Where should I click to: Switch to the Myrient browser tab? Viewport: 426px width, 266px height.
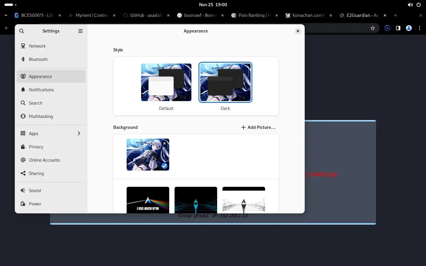[x=92, y=15]
